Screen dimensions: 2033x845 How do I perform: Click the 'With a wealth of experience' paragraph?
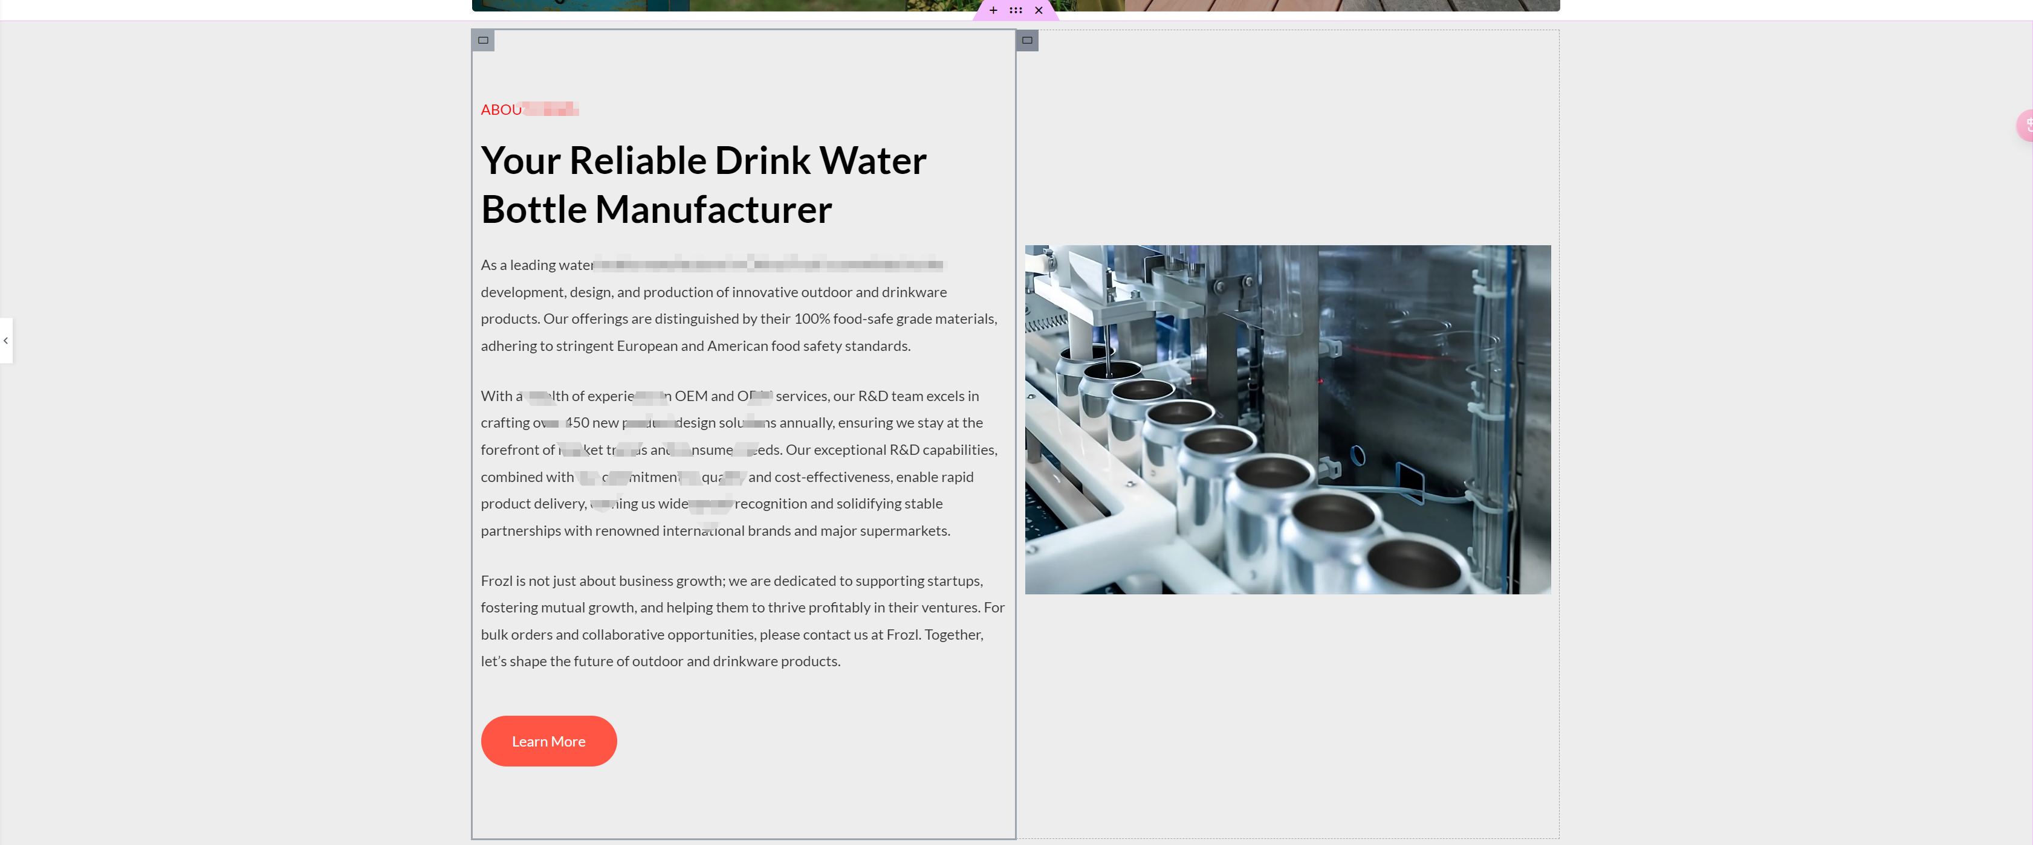pos(738,463)
